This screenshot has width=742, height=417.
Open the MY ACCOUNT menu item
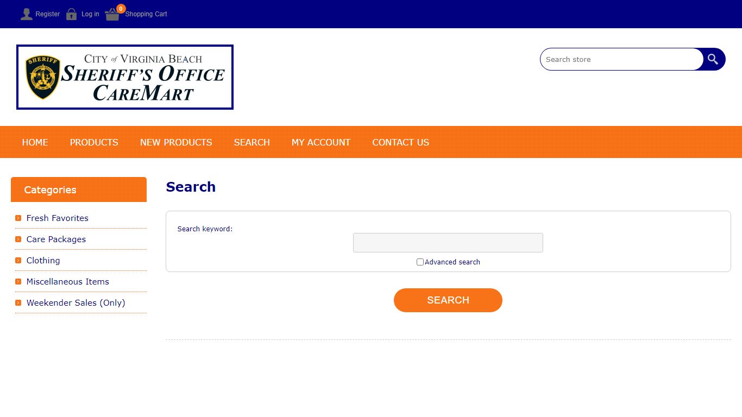321,142
